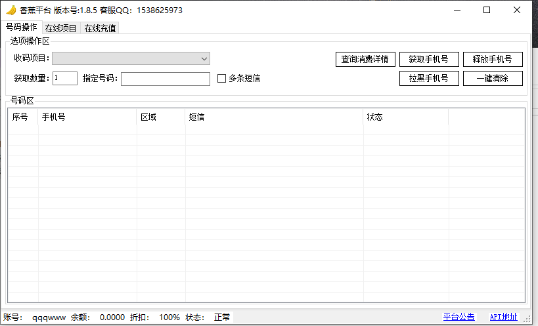The image size is (538, 326).
Task: Enable the 多条短信 checkbox
Action: (221, 79)
